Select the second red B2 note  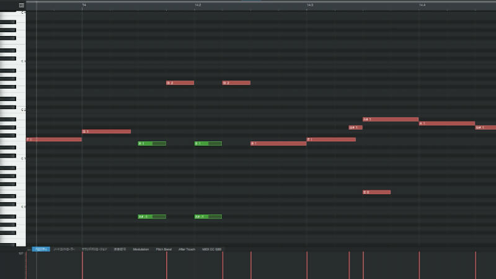pos(236,83)
